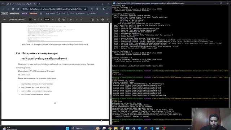View File site information chip
Screen dimensions: 231x130
(x=25, y=9)
